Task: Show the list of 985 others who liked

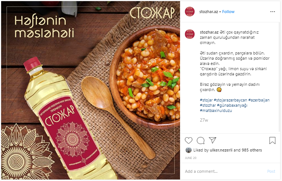Action: tap(252, 150)
